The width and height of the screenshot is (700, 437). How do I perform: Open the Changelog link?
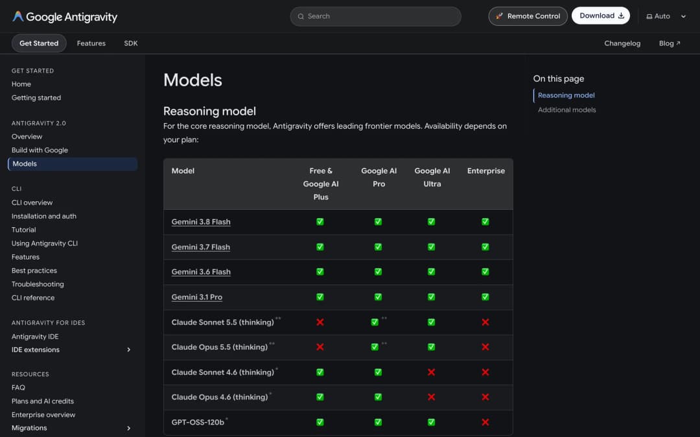(622, 43)
